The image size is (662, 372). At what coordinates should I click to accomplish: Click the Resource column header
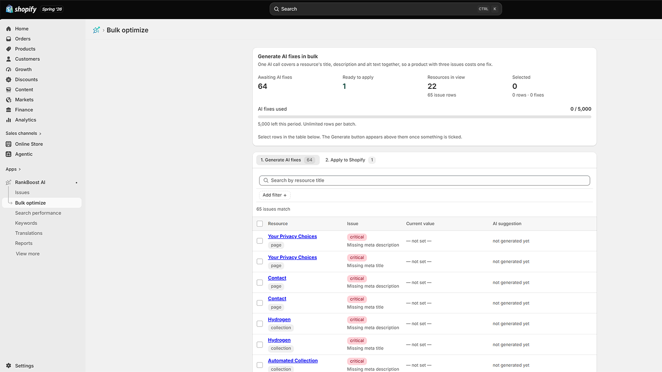pos(278,224)
